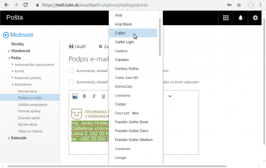Select Century Gothic font

pyautogui.click(x=133, y=69)
